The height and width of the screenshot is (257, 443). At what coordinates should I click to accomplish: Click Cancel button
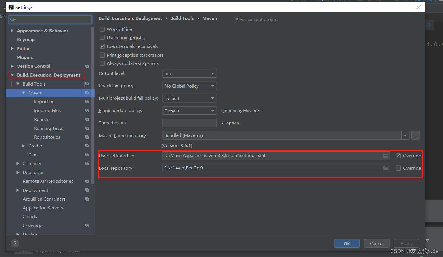click(377, 243)
